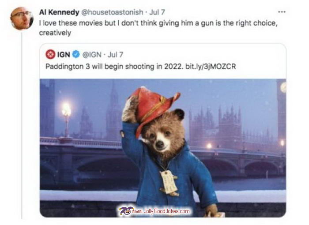Open the Al Kennedy display name
Screen dimensions: 309x225
point(59,12)
